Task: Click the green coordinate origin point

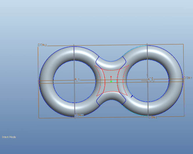Action: (111, 81)
